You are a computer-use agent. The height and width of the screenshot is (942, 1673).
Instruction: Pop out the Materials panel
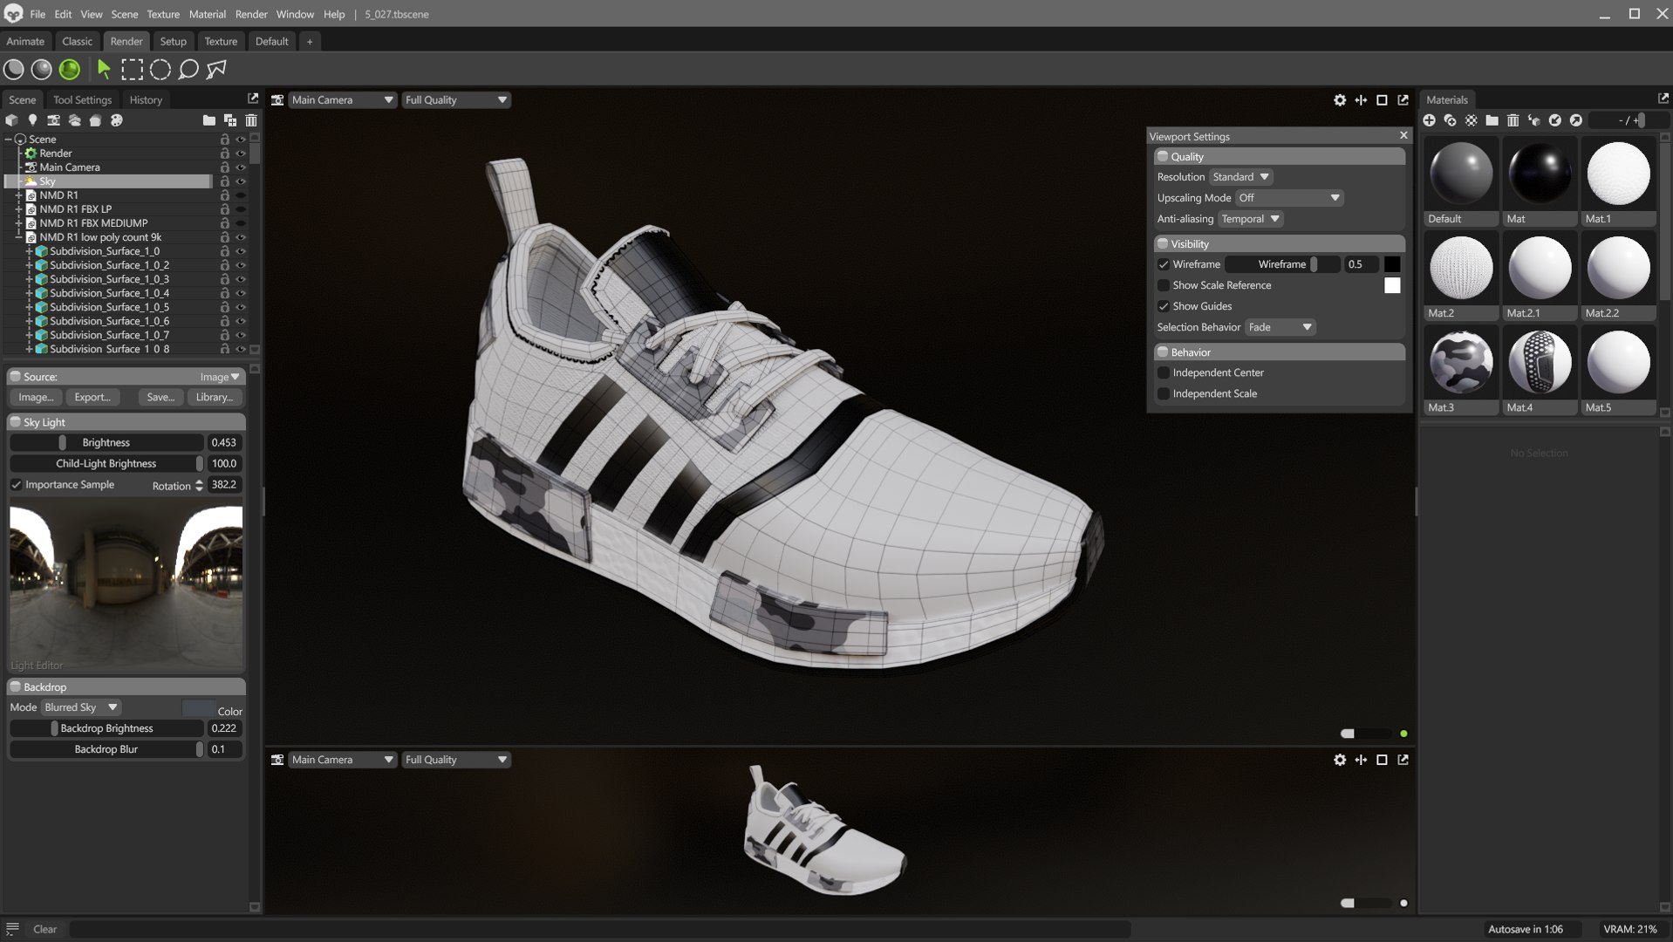click(1663, 99)
